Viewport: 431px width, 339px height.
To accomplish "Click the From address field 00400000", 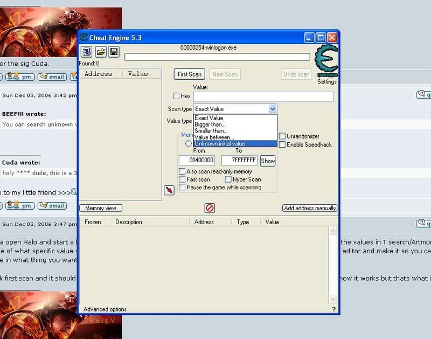I will point(197,160).
